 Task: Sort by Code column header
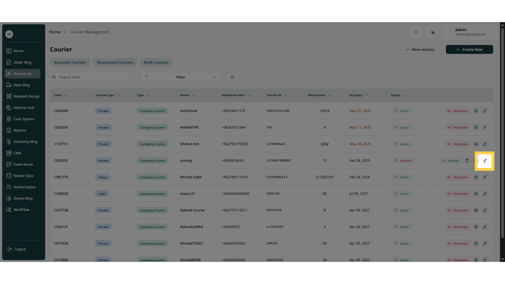point(60,95)
